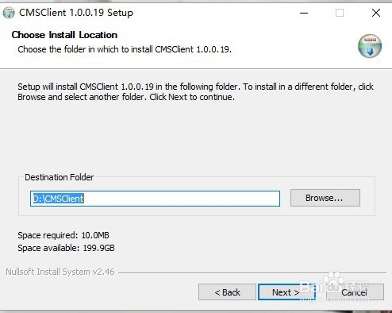Click the subtitle about choosing install folder
Image resolution: width=392 pixels, height=313 pixels.
pos(125,49)
